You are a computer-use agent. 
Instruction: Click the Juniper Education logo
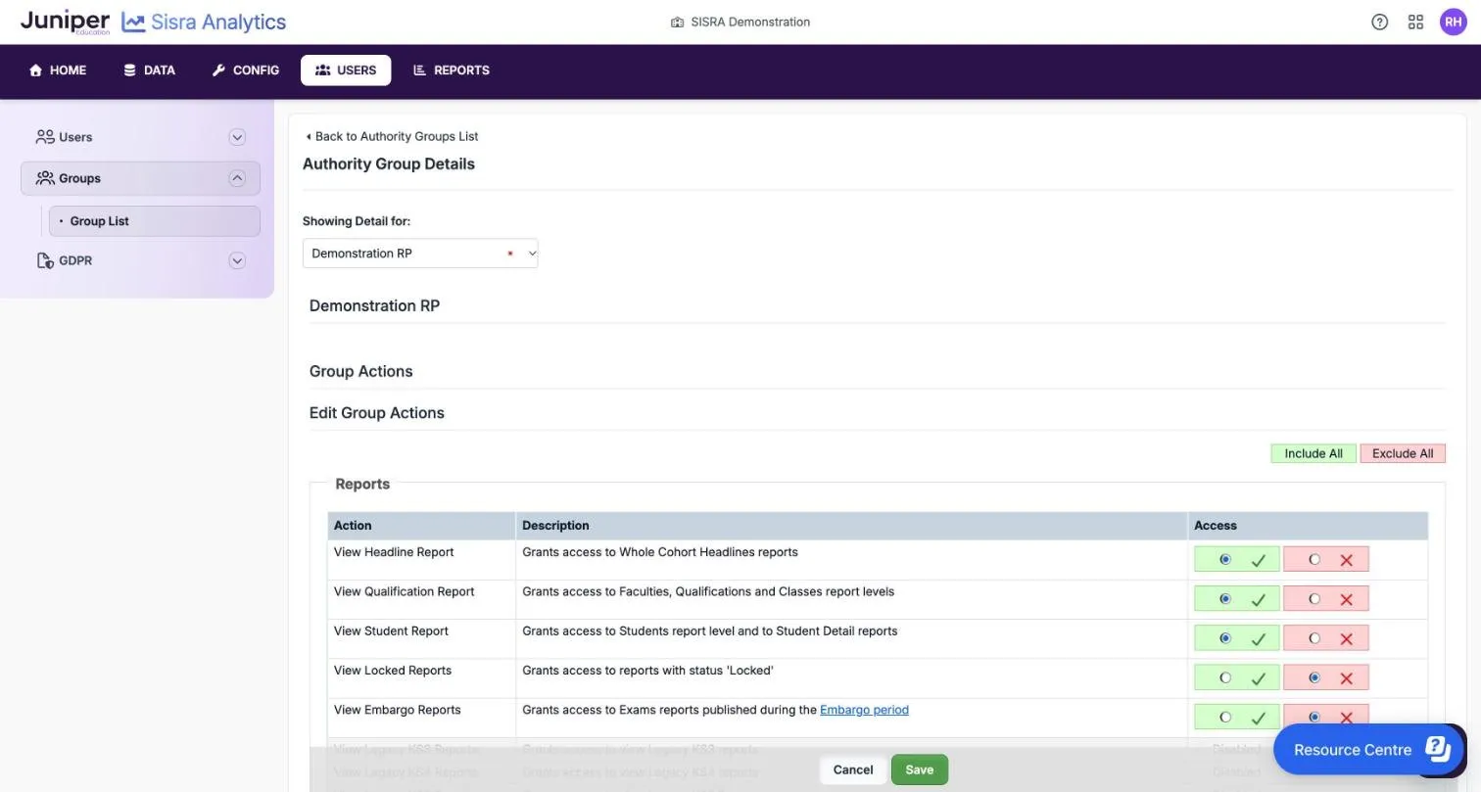click(65, 22)
